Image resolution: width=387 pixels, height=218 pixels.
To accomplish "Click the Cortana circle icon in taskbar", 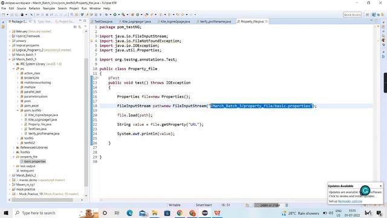I will coord(105,213).
